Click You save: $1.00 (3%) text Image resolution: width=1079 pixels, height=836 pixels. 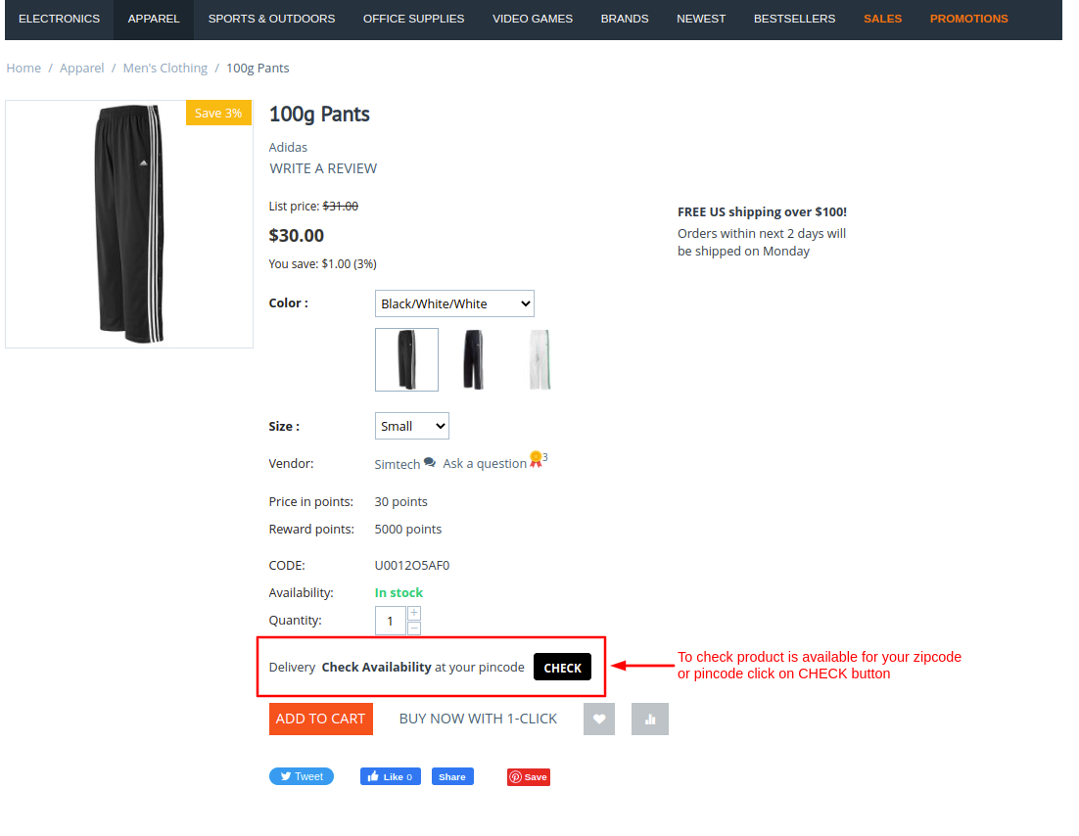point(323,263)
